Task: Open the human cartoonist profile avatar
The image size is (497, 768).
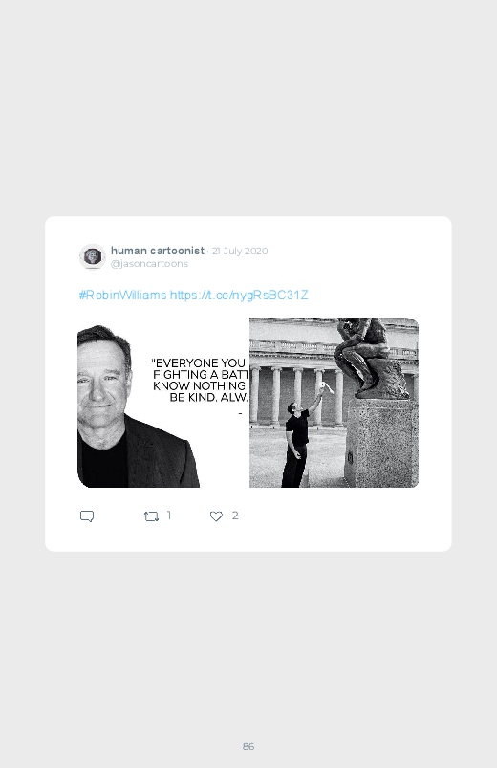Action: click(x=92, y=256)
